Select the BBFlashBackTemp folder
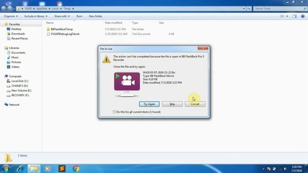The height and width of the screenshot is (173, 308). [x=62, y=29]
